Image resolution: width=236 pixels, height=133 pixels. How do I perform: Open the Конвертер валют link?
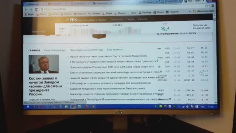tap(202, 28)
